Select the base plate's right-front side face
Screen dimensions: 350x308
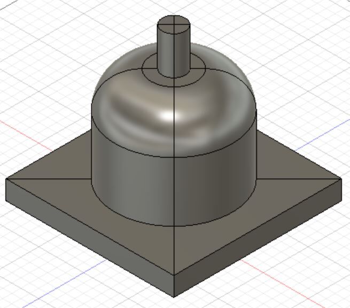pyautogui.click(x=258, y=238)
